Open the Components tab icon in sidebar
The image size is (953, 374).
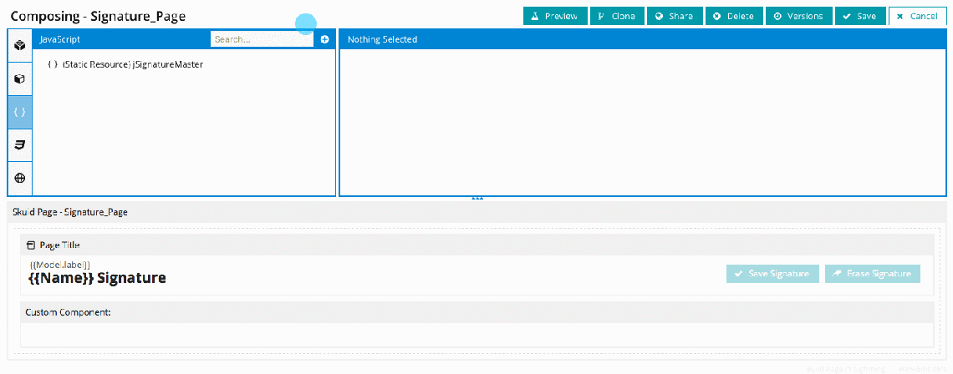click(19, 46)
